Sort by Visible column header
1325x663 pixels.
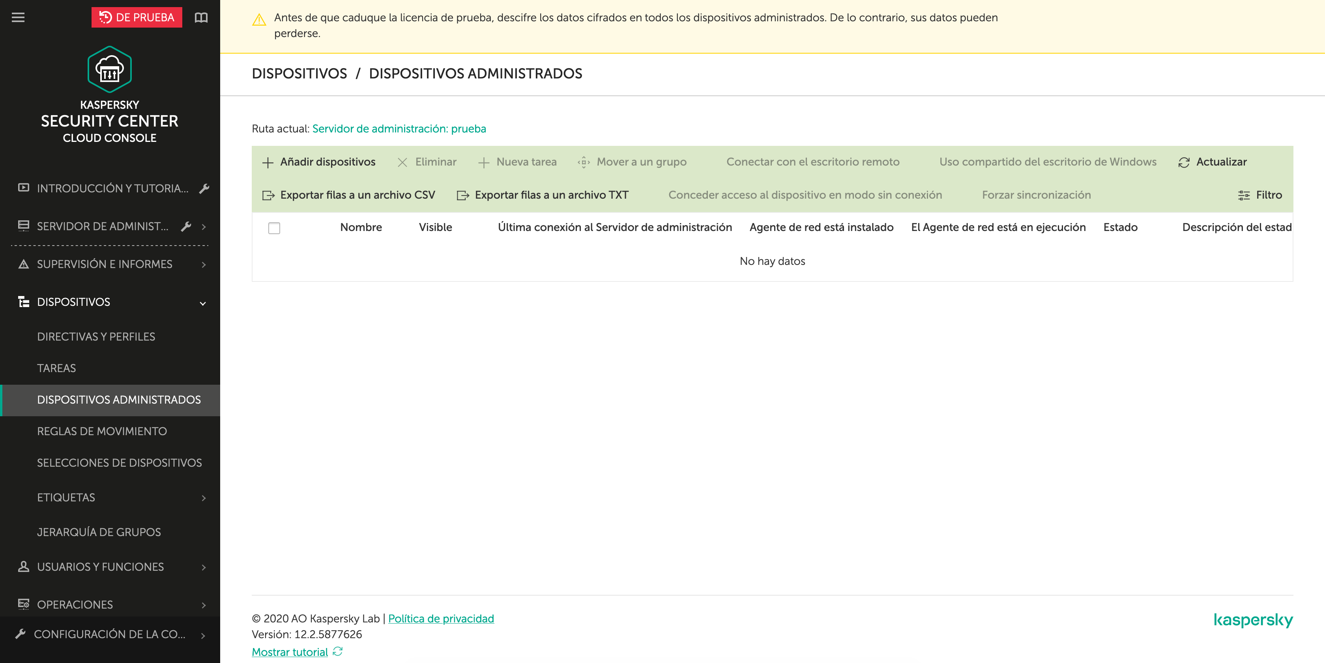pos(435,227)
